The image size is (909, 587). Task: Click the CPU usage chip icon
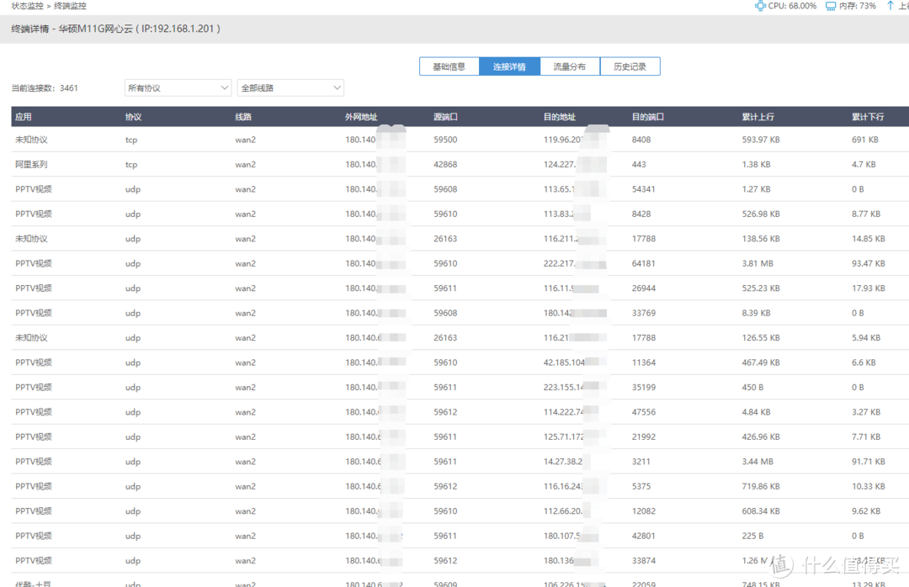coord(760,6)
